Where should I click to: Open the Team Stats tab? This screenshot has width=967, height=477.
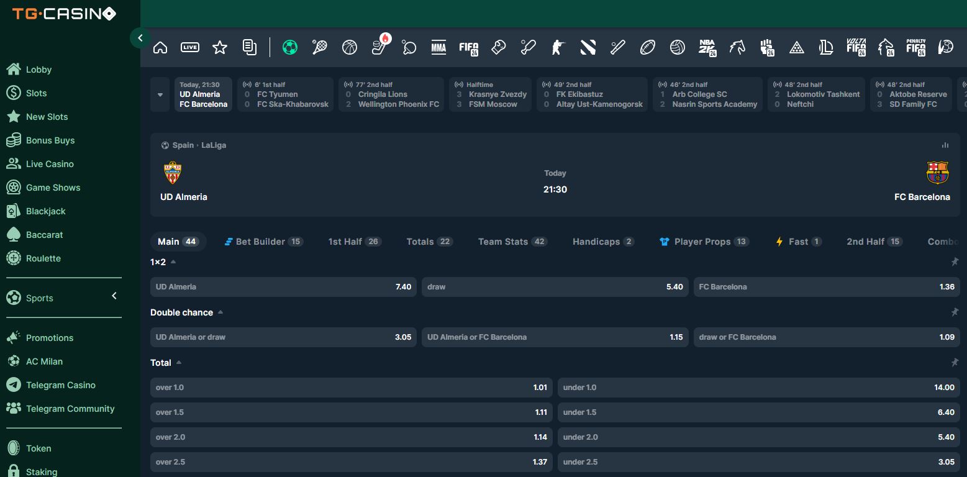[513, 242]
